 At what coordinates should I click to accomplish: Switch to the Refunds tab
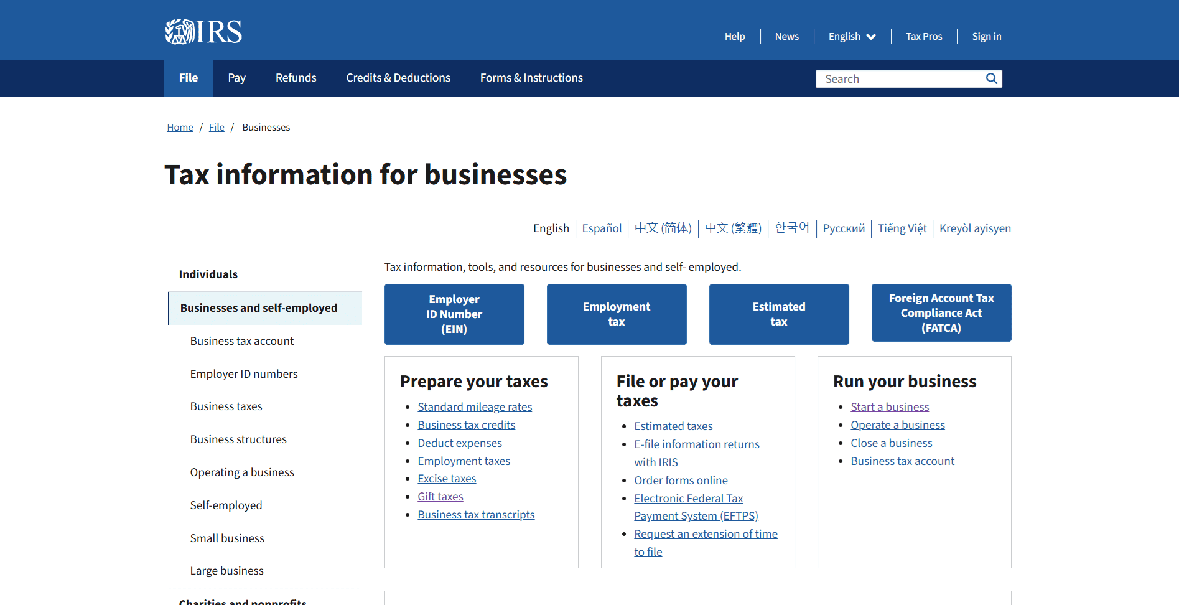pyautogui.click(x=296, y=77)
